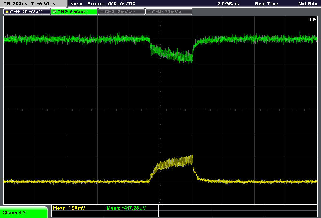
Task: Click the Extern 500 mV DC trigger source
Action: point(112,4)
